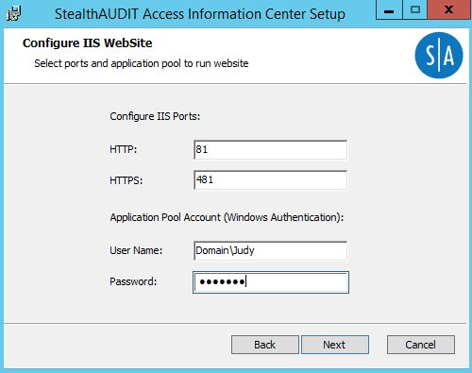Cancel the setup wizard
Screen dimensions: 472x373
(421, 345)
